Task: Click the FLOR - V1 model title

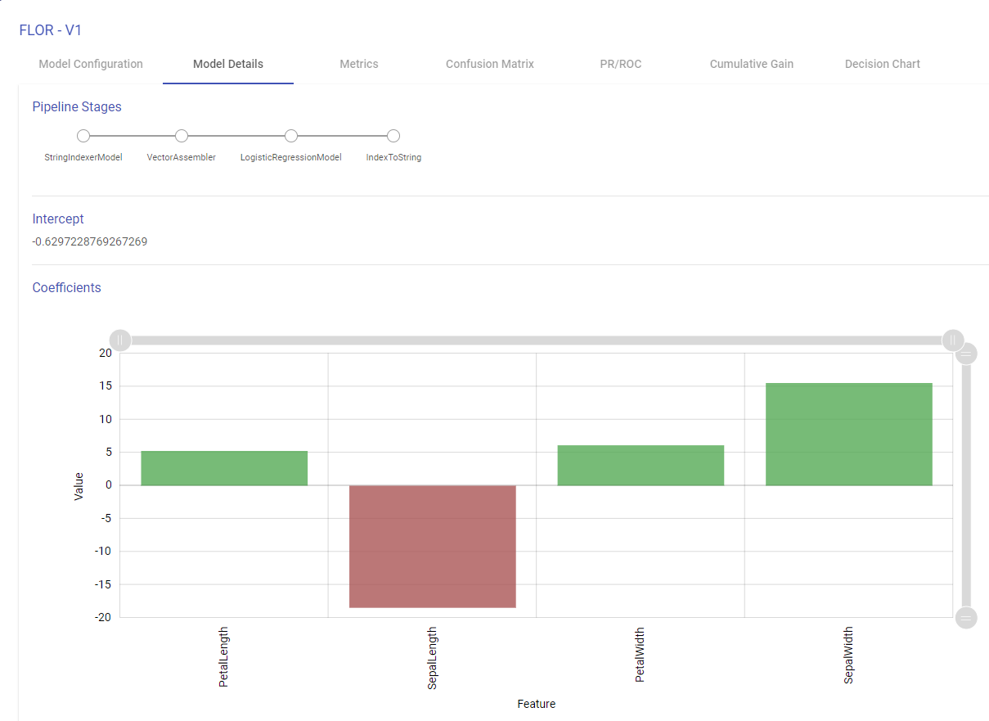Action: pyautogui.click(x=51, y=30)
